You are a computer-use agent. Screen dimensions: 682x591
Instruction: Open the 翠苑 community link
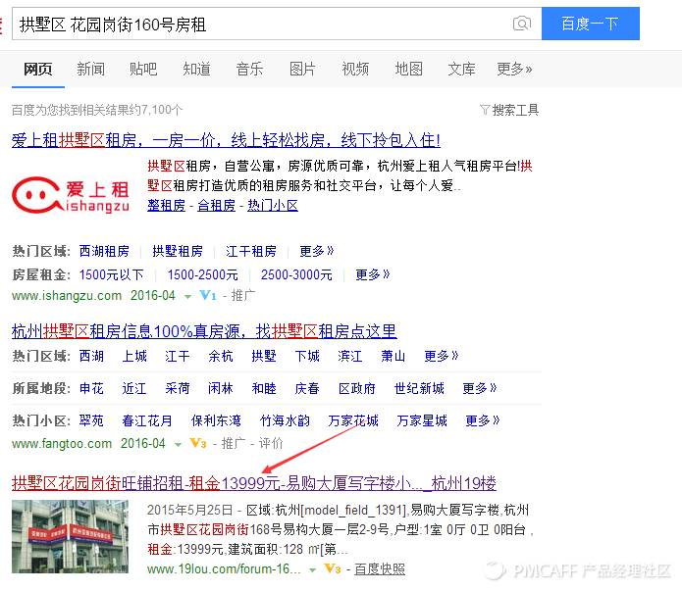click(91, 420)
